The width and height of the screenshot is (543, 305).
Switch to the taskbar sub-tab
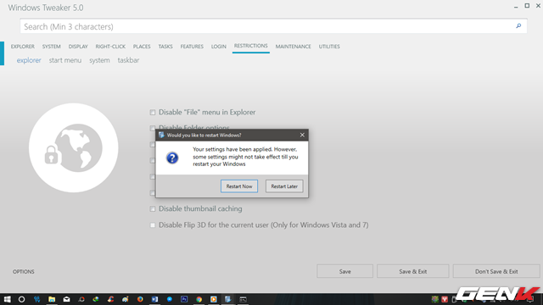click(x=128, y=60)
